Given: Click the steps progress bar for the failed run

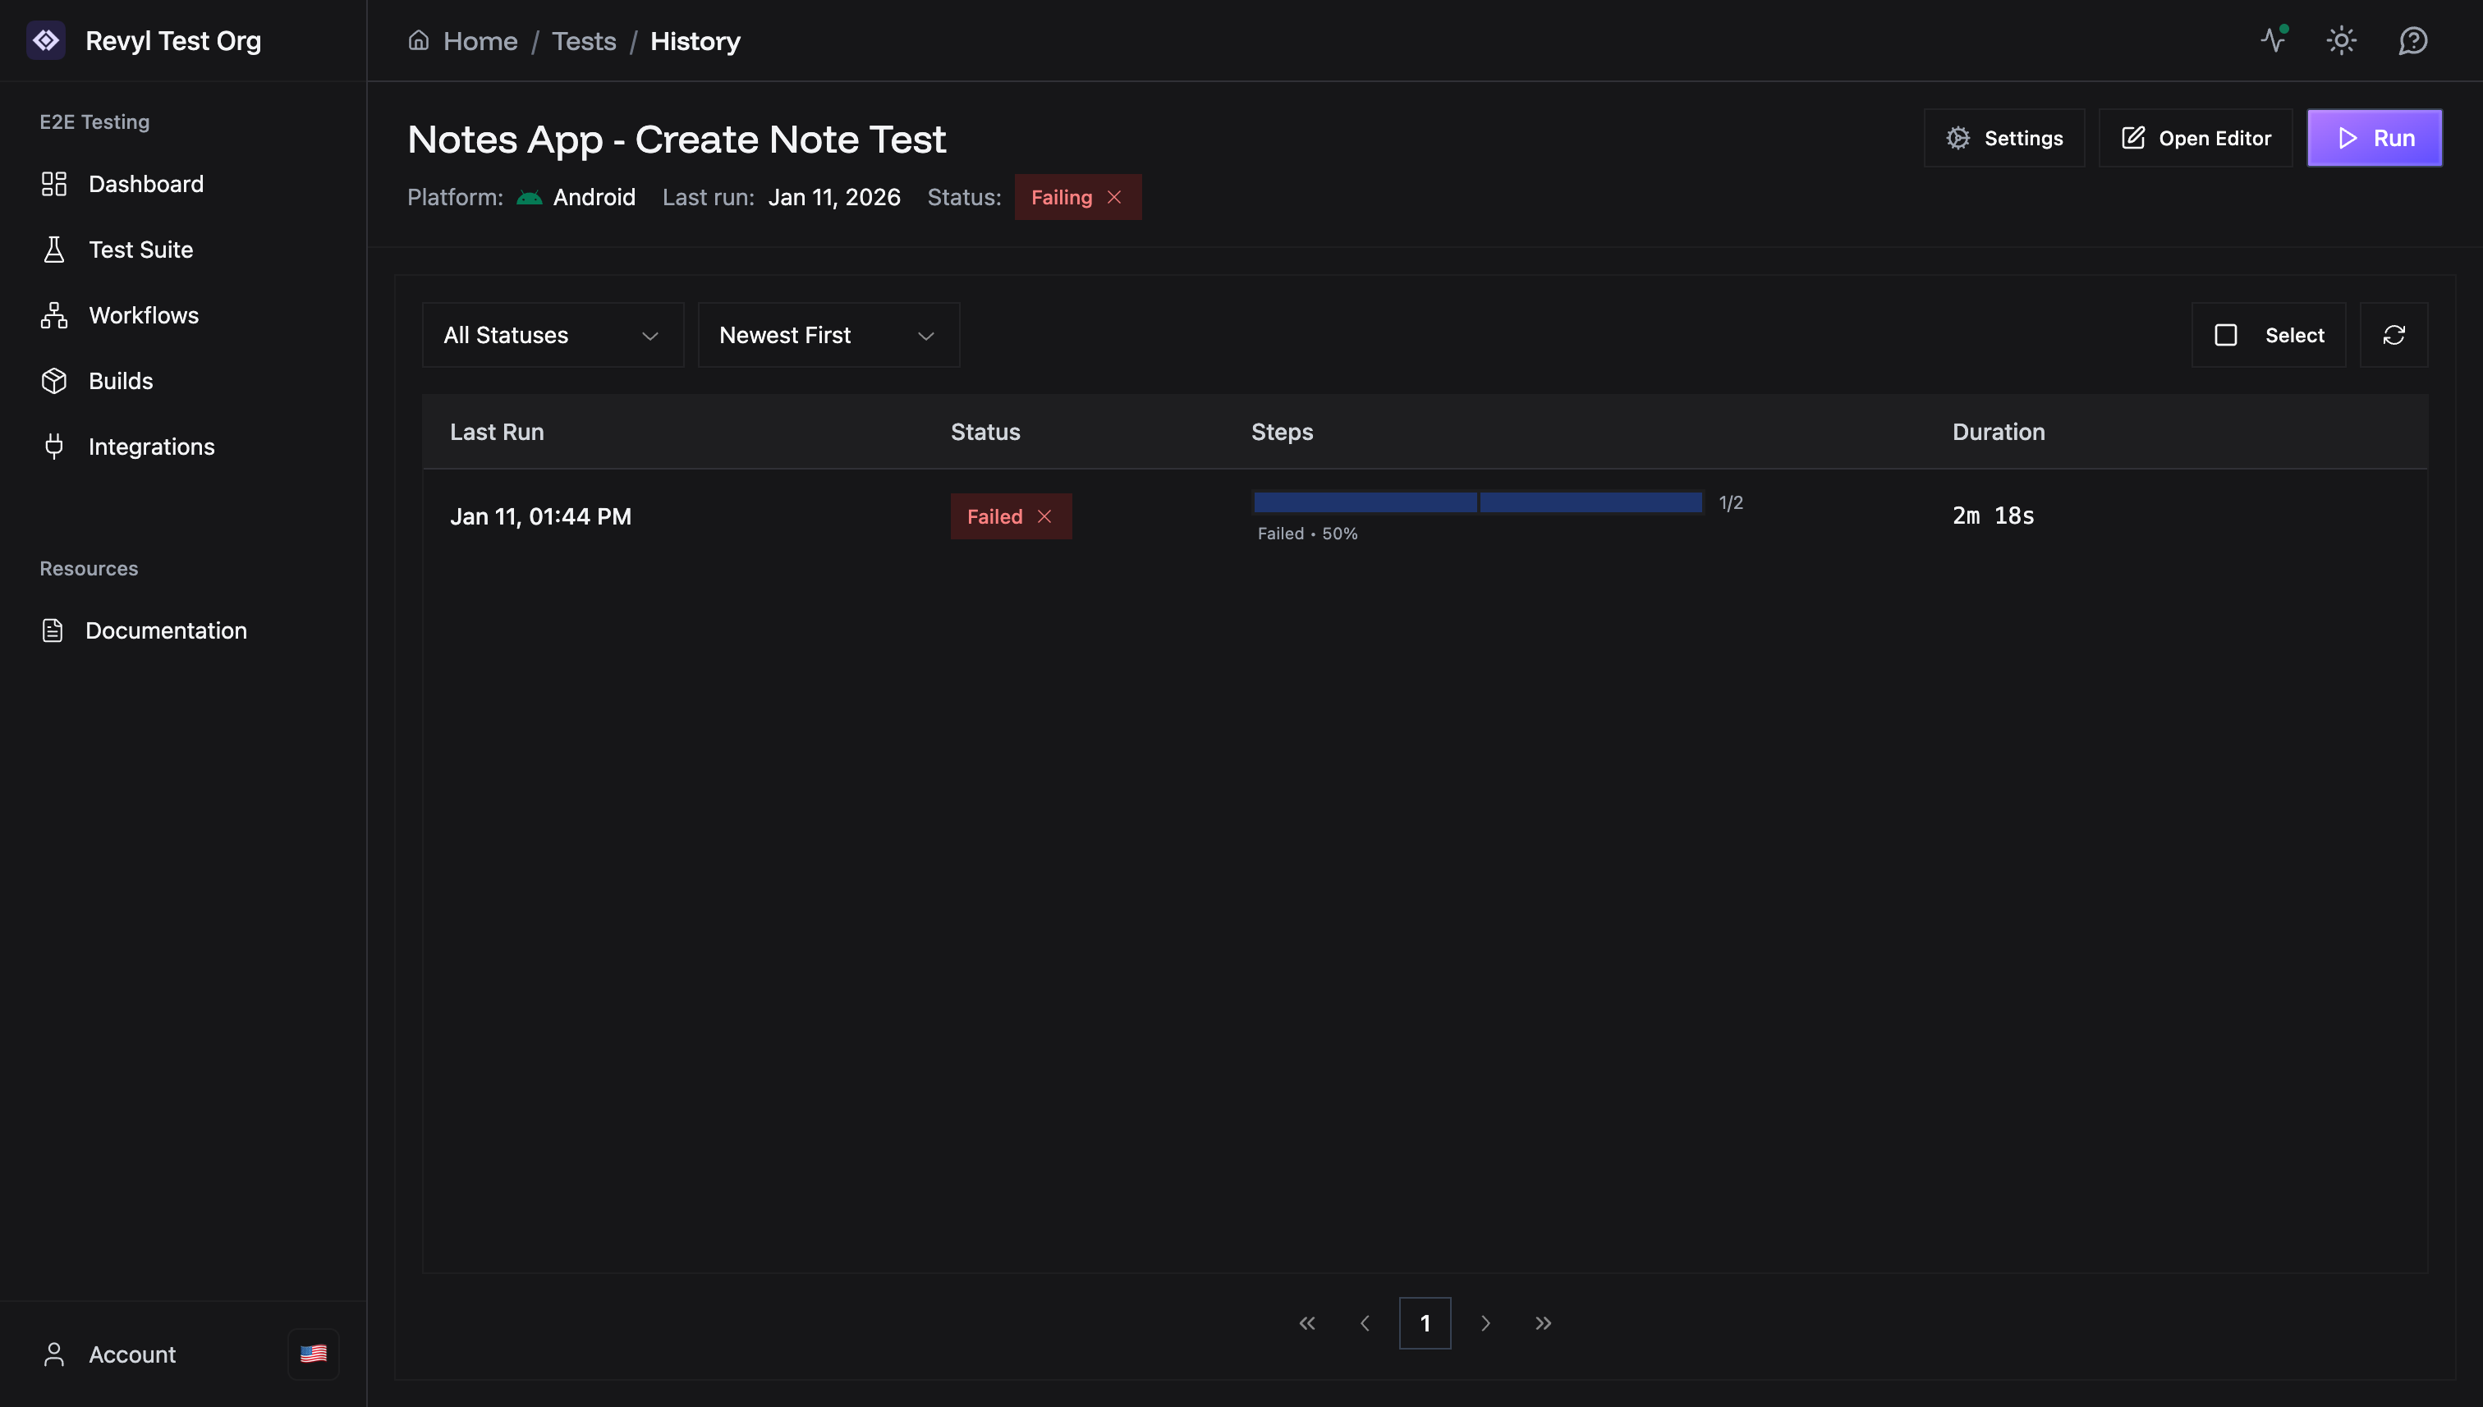Looking at the screenshot, I should 1478,502.
